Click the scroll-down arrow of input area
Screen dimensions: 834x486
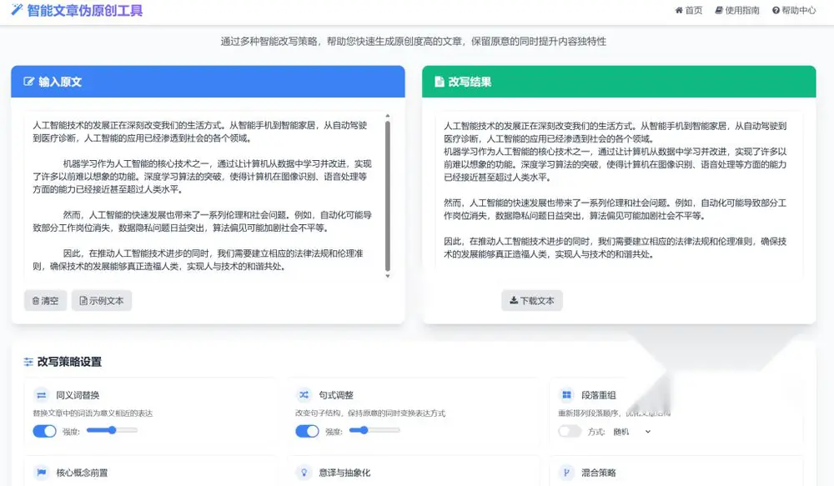pos(387,276)
